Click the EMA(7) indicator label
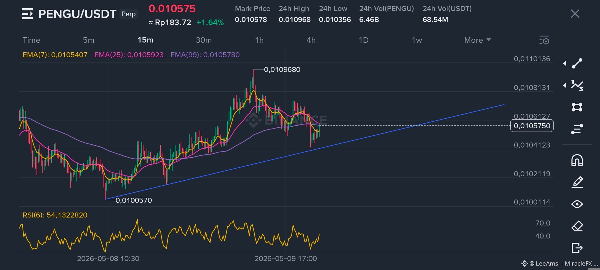This screenshot has width=600, height=270. pyautogui.click(x=55, y=55)
